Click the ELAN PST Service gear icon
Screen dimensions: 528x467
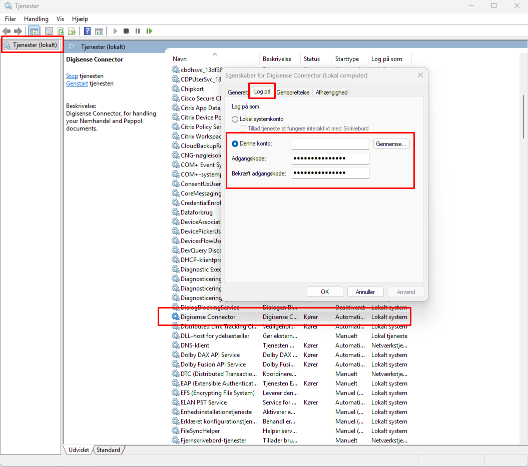(176, 402)
